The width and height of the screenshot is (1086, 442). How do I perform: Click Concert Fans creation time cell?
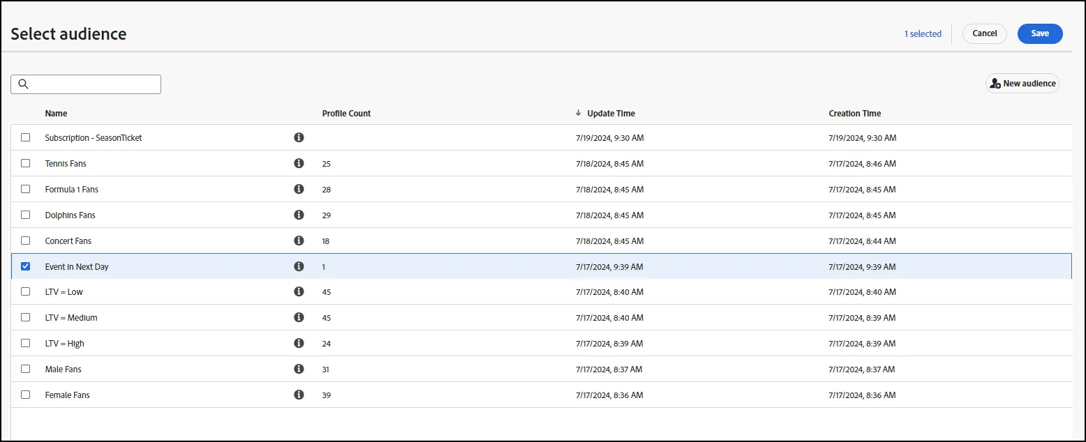(x=863, y=241)
